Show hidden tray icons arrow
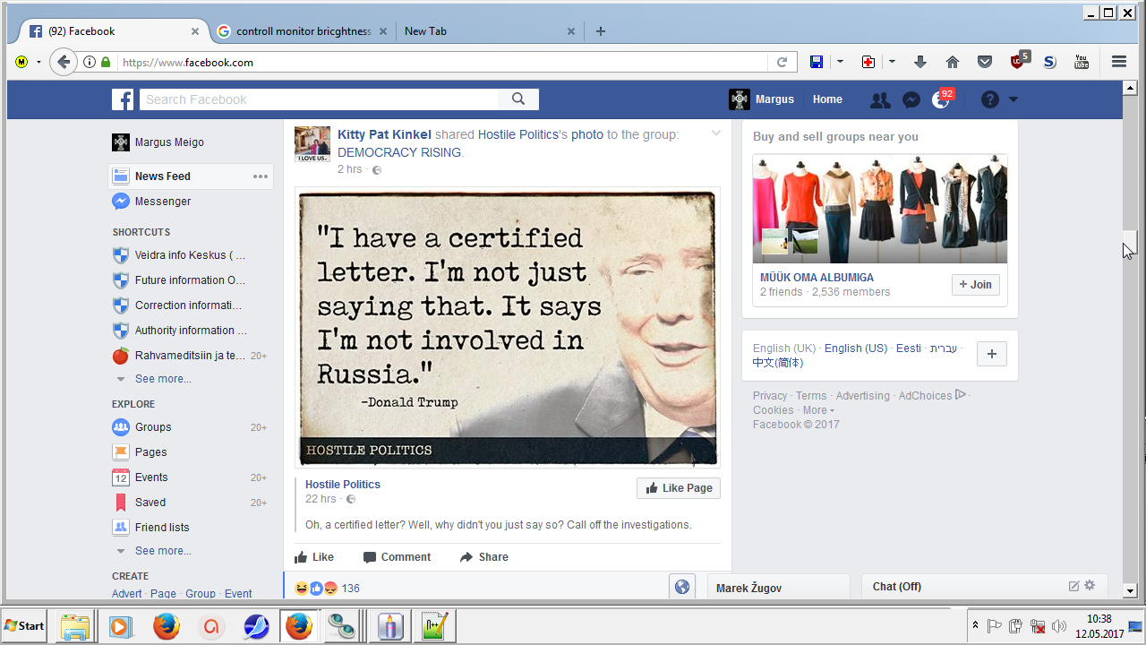1146x645 pixels. (x=975, y=625)
